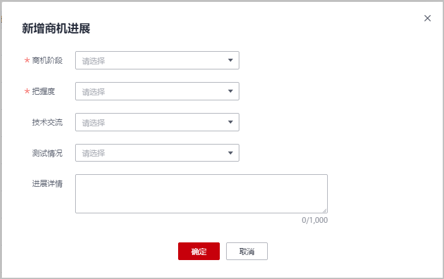
Task: Click the 技术交流 field label
Action: [47, 122]
